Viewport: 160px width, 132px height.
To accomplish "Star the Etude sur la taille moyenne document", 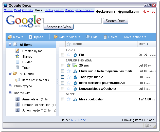I will (x=69, y=71).
